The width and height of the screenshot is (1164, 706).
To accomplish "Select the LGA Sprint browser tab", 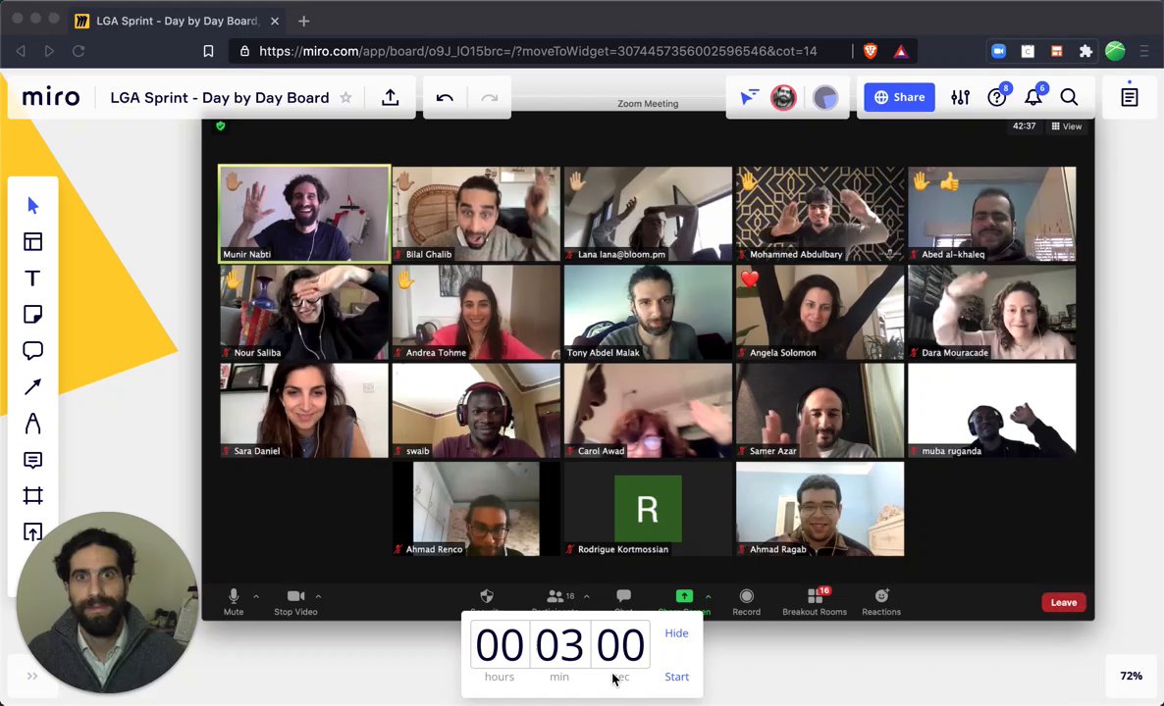I will pos(177,21).
